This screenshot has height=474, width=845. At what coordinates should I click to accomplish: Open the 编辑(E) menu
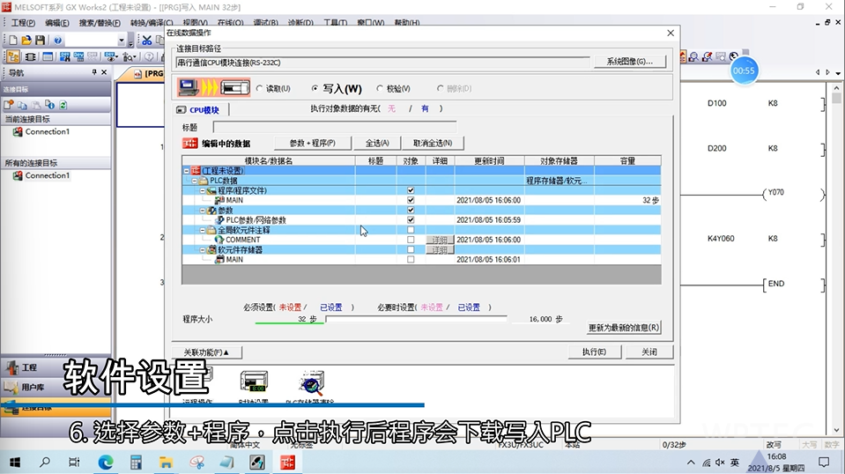tap(57, 23)
